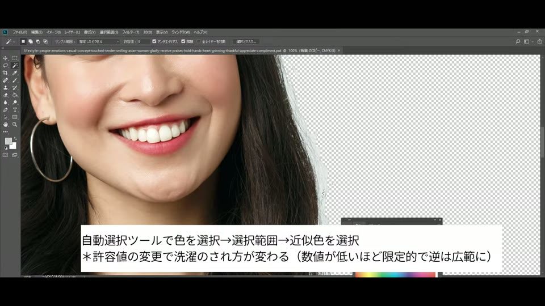Select the Move tool

tap(5, 58)
